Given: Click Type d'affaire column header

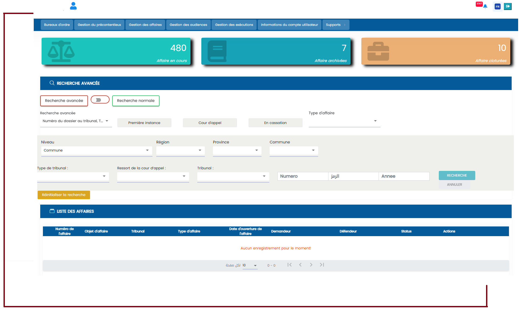Looking at the screenshot, I should pyautogui.click(x=189, y=231).
